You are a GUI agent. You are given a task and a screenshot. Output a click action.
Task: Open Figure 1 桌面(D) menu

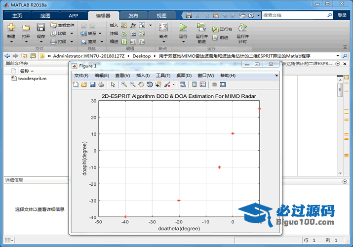point(184,76)
